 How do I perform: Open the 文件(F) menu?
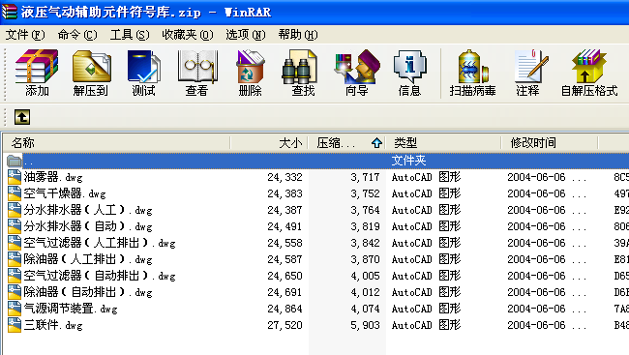(x=25, y=35)
